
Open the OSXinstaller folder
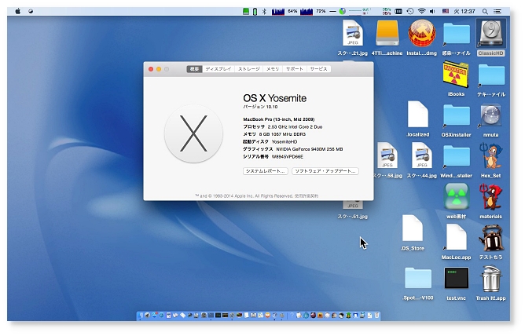point(456,117)
